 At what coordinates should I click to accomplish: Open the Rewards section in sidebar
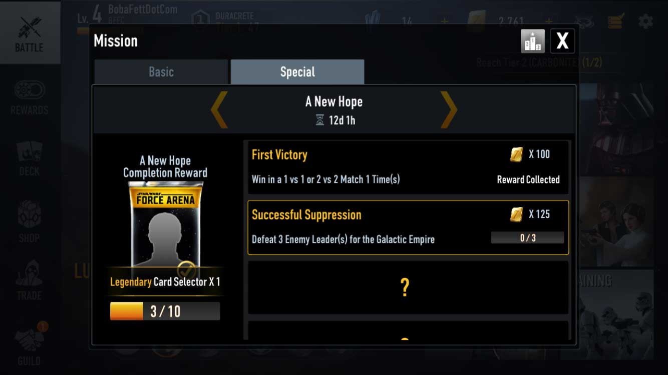tap(30, 97)
